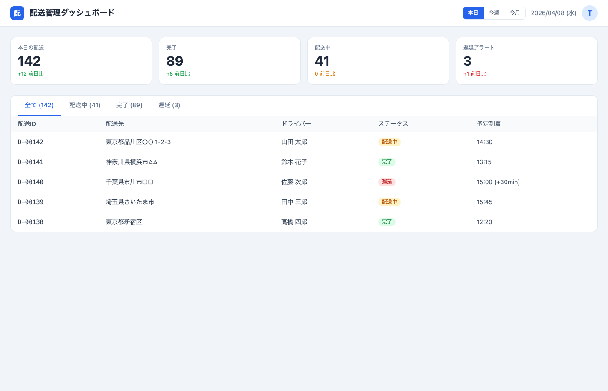
Task: Click address 神奈川県横浜市△△
Action: pos(132,162)
